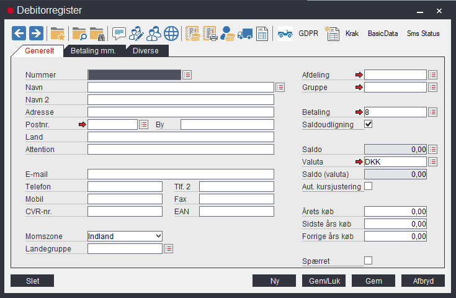Open the lookup list next to Valuta
The width and height of the screenshot is (456, 298).
click(x=432, y=161)
